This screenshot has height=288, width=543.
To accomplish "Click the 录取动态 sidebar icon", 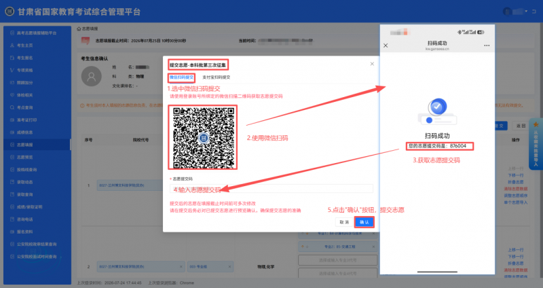I will 12,182.
